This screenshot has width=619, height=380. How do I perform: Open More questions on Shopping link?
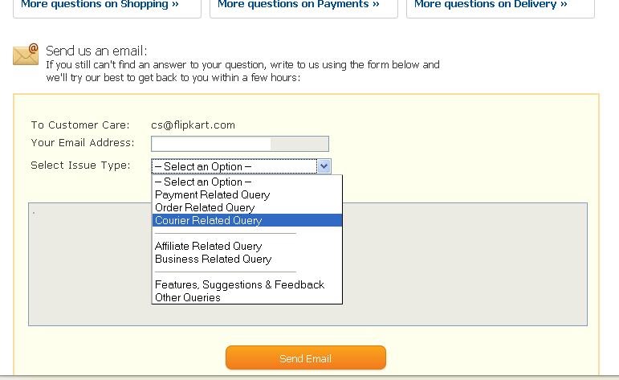coord(100,5)
